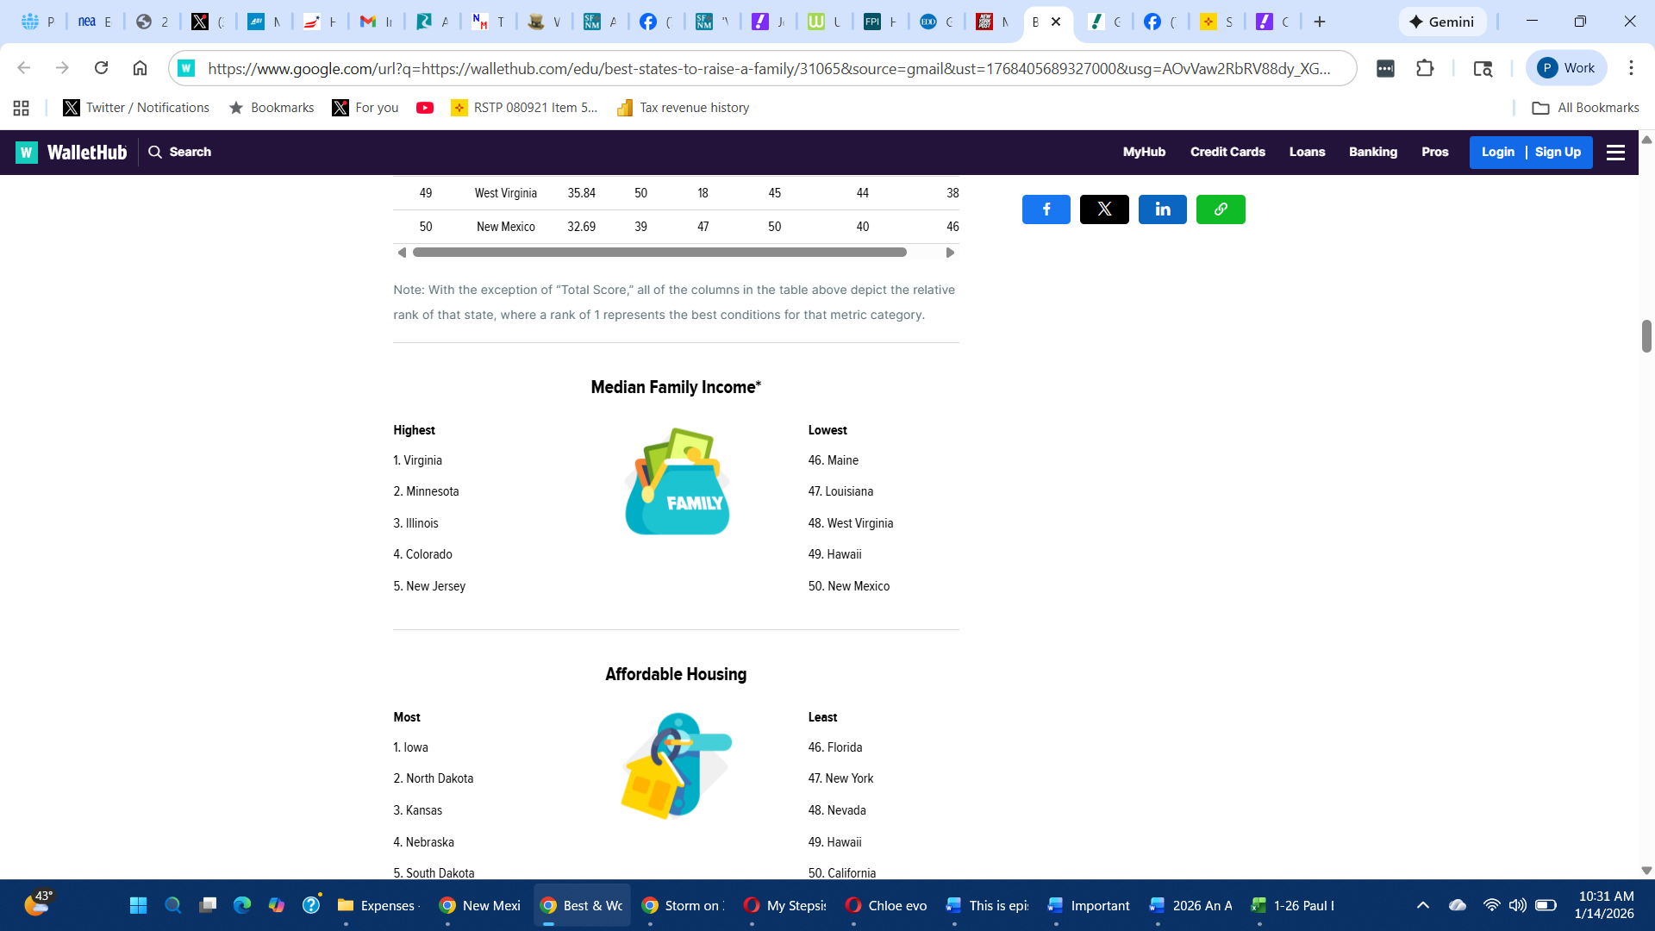Open Chrome extensions puzzle icon
This screenshot has width=1655, height=931.
click(x=1425, y=68)
